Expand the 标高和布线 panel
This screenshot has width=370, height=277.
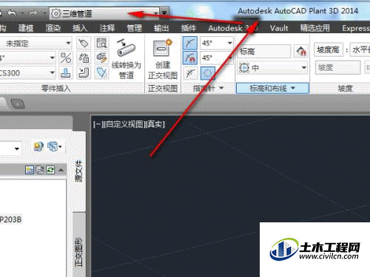pyautogui.click(x=272, y=88)
